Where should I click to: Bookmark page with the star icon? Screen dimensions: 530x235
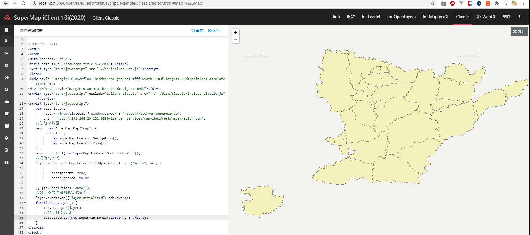[x=433, y=3]
